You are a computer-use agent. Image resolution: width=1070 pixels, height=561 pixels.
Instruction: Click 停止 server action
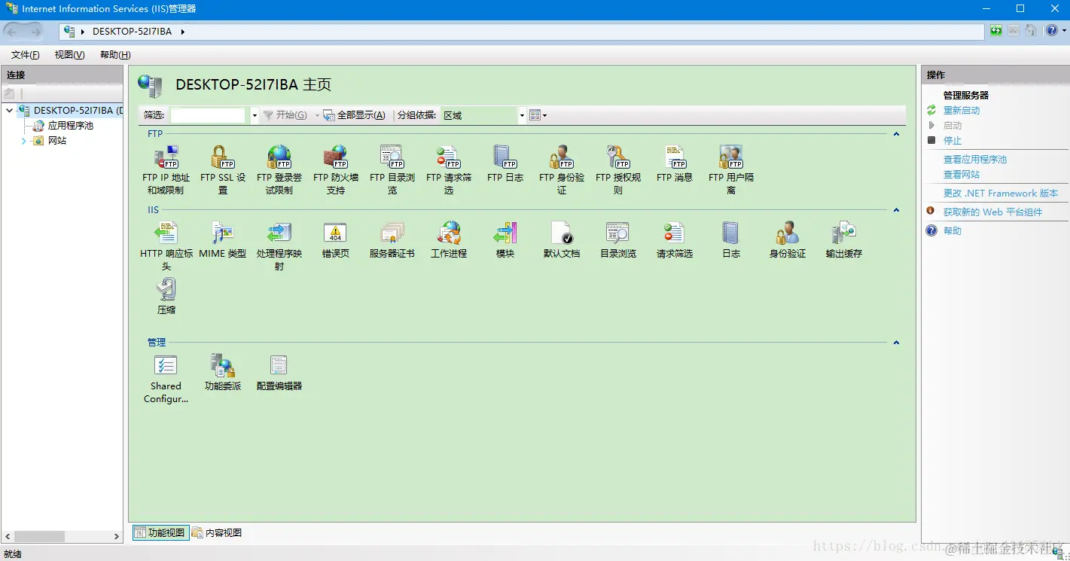(x=953, y=141)
